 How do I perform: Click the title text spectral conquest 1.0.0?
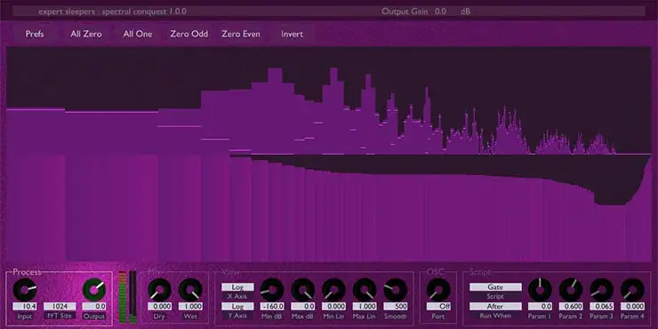pyautogui.click(x=144, y=12)
